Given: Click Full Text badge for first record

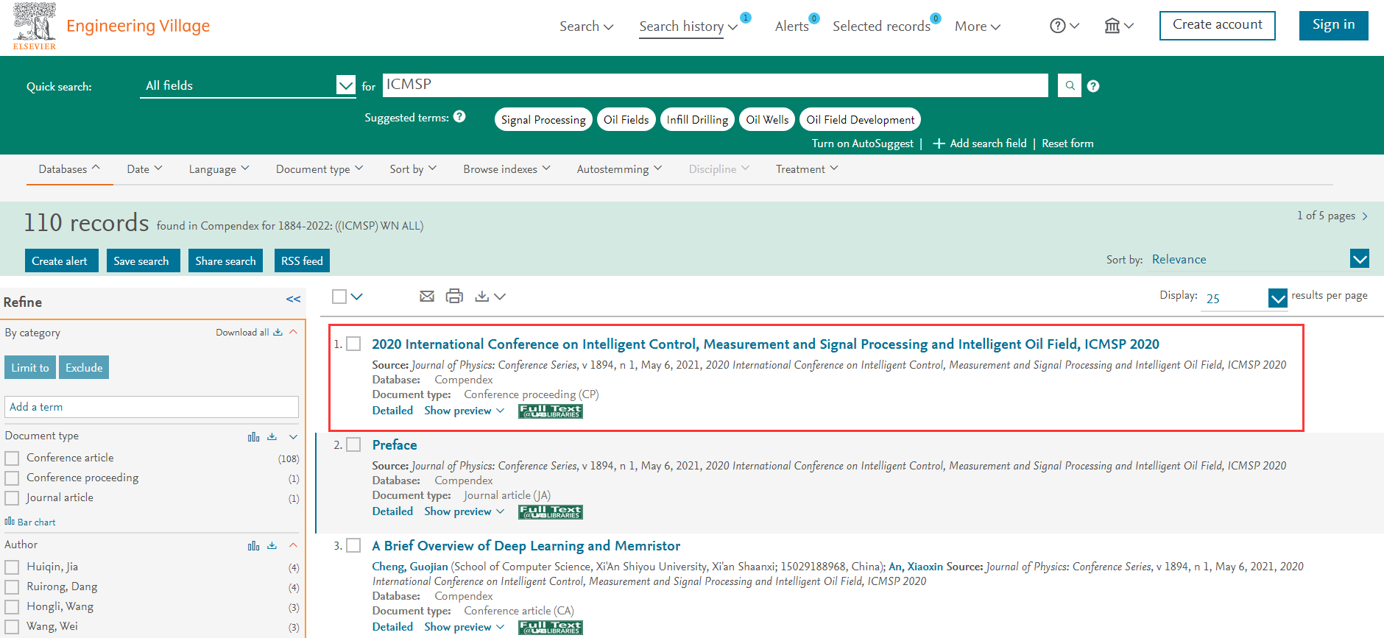Looking at the screenshot, I should pos(551,411).
